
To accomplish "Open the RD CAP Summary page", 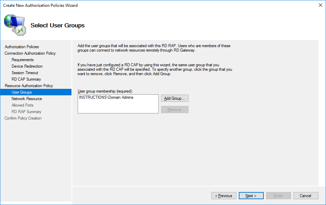I will [26, 79].
